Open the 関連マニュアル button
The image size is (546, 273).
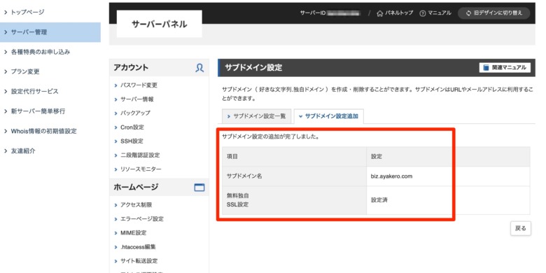505,68
